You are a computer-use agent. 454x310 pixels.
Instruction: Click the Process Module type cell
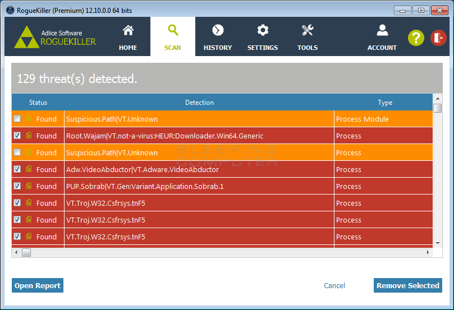click(383, 119)
